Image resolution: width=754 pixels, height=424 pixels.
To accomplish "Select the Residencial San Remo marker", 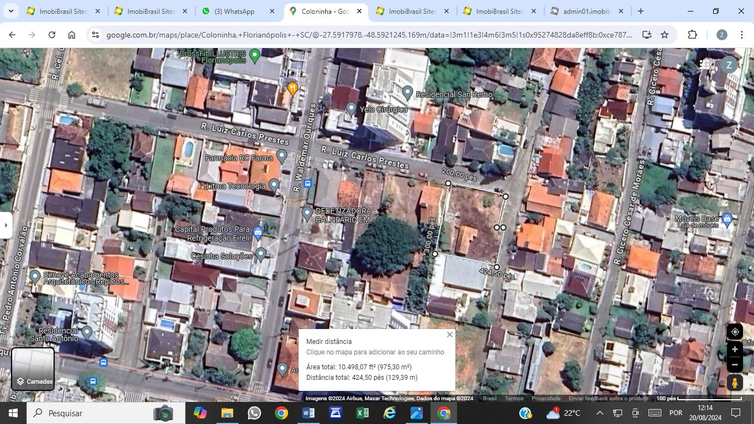I will click(x=407, y=93).
